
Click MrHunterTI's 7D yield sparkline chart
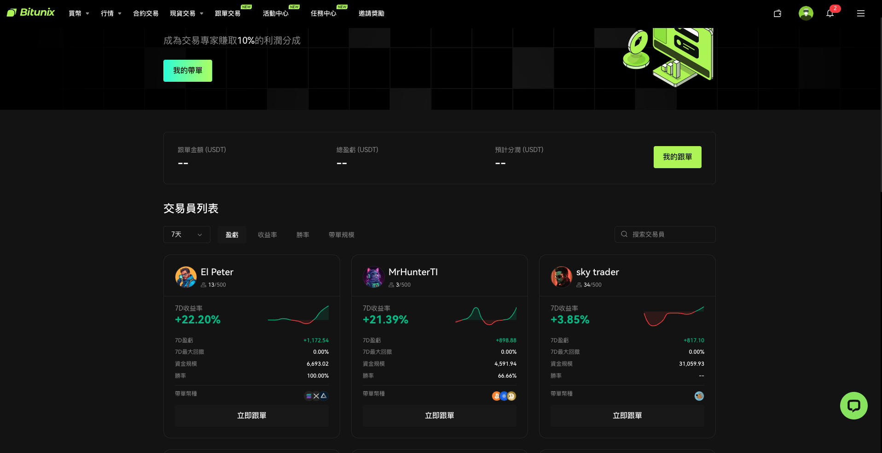pyautogui.click(x=486, y=316)
